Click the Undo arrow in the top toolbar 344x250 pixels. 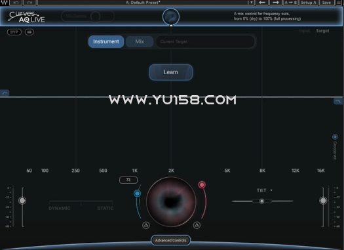pos(16,3)
